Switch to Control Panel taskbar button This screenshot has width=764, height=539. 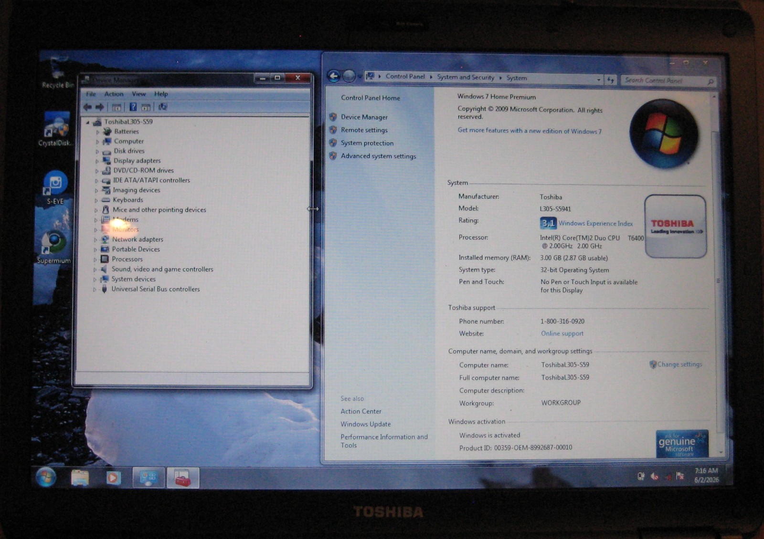click(x=149, y=477)
